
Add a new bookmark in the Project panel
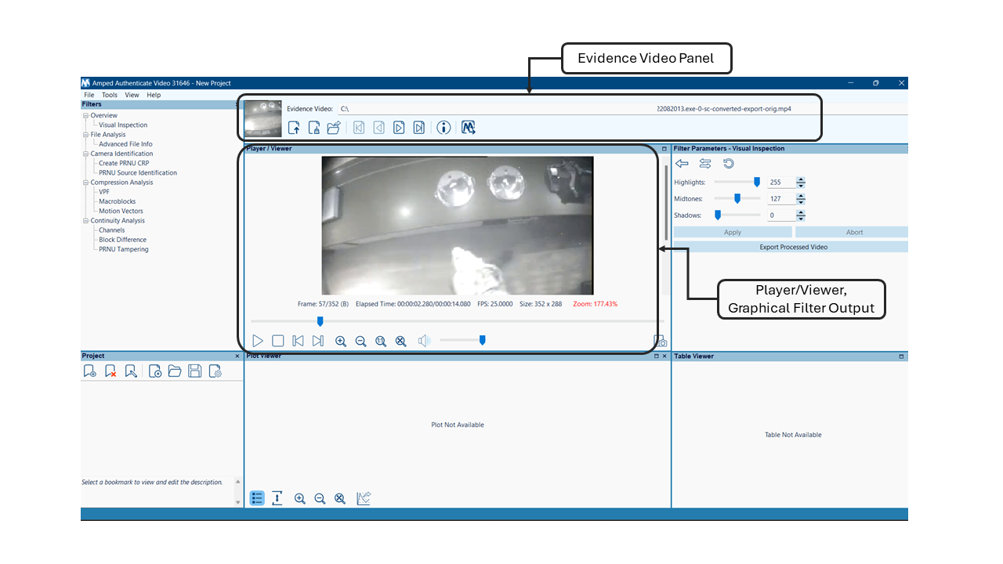(89, 371)
